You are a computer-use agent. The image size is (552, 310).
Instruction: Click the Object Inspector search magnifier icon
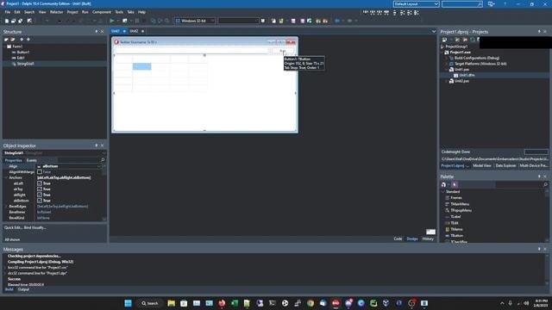[103, 160]
